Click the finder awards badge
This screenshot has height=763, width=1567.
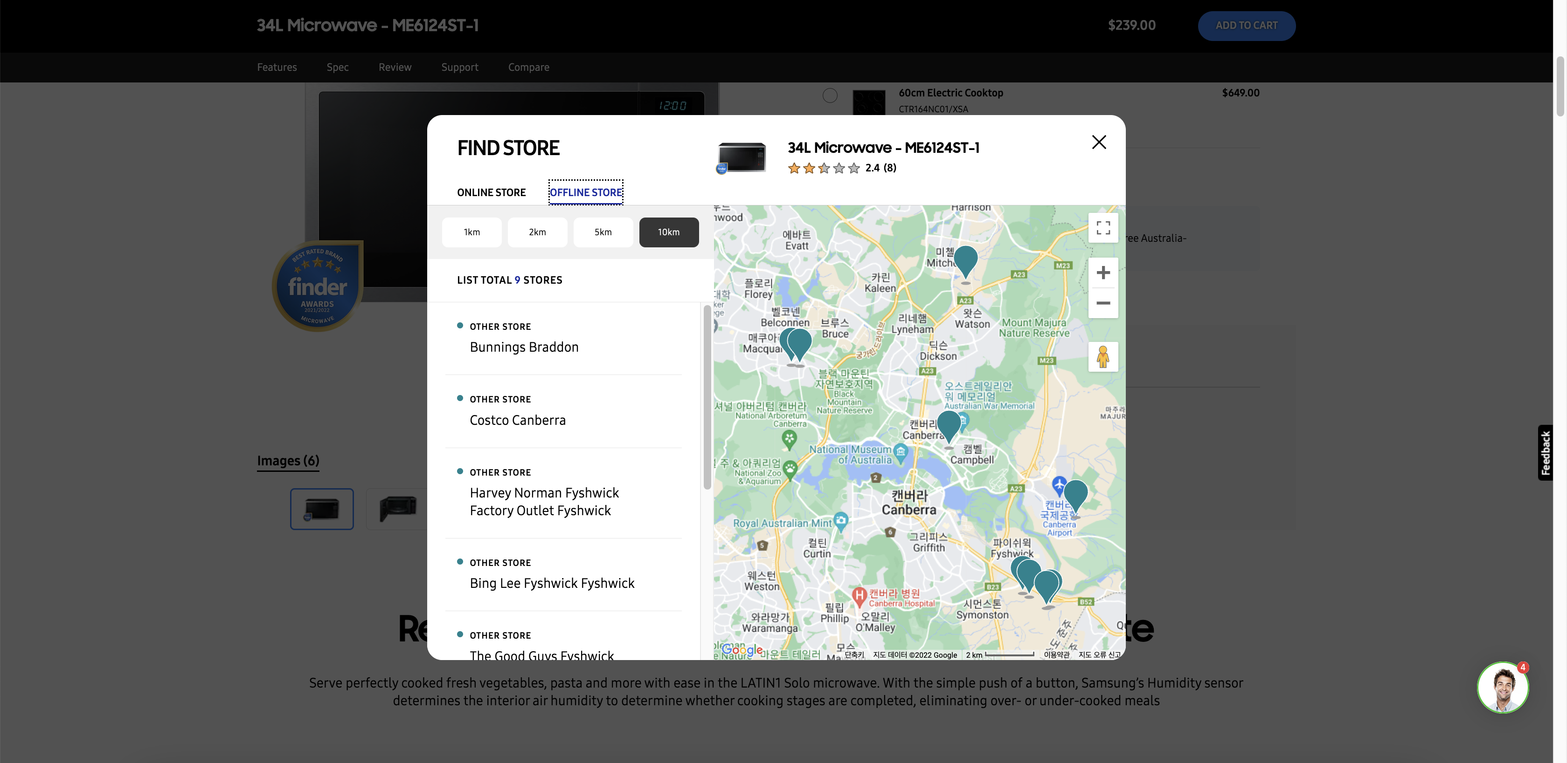317,286
